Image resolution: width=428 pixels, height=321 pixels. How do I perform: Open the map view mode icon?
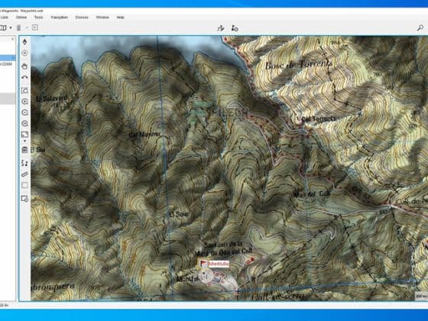[24, 135]
